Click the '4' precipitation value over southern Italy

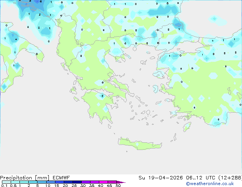click(16, 39)
